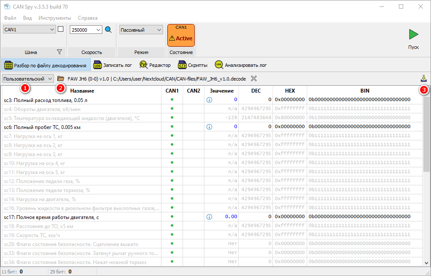Click the magnifier icon beside speed field
The image size is (431, 276).
coord(108,30)
